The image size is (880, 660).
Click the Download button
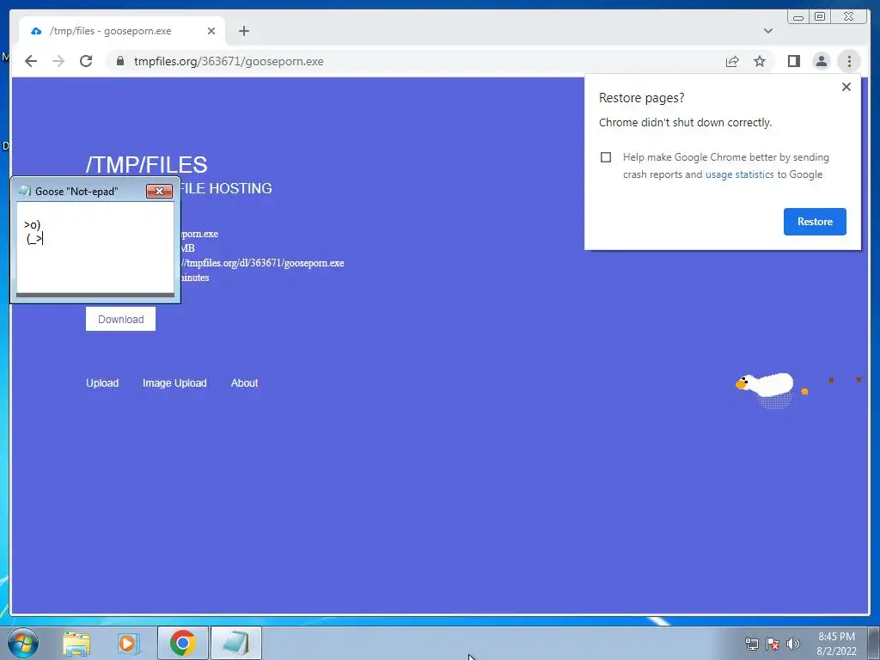click(x=120, y=319)
